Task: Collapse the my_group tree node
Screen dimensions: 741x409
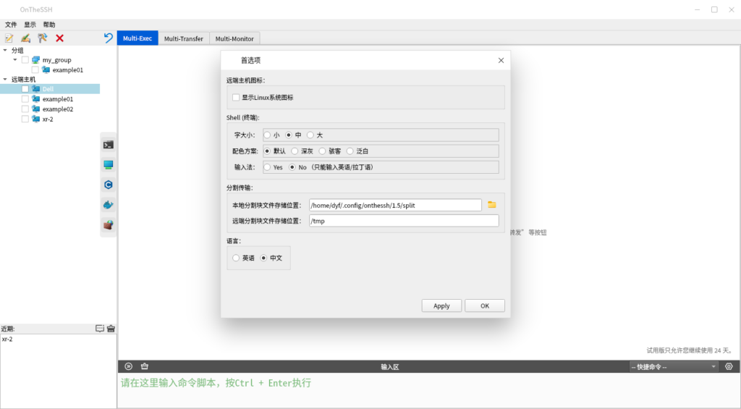Action: 15,60
